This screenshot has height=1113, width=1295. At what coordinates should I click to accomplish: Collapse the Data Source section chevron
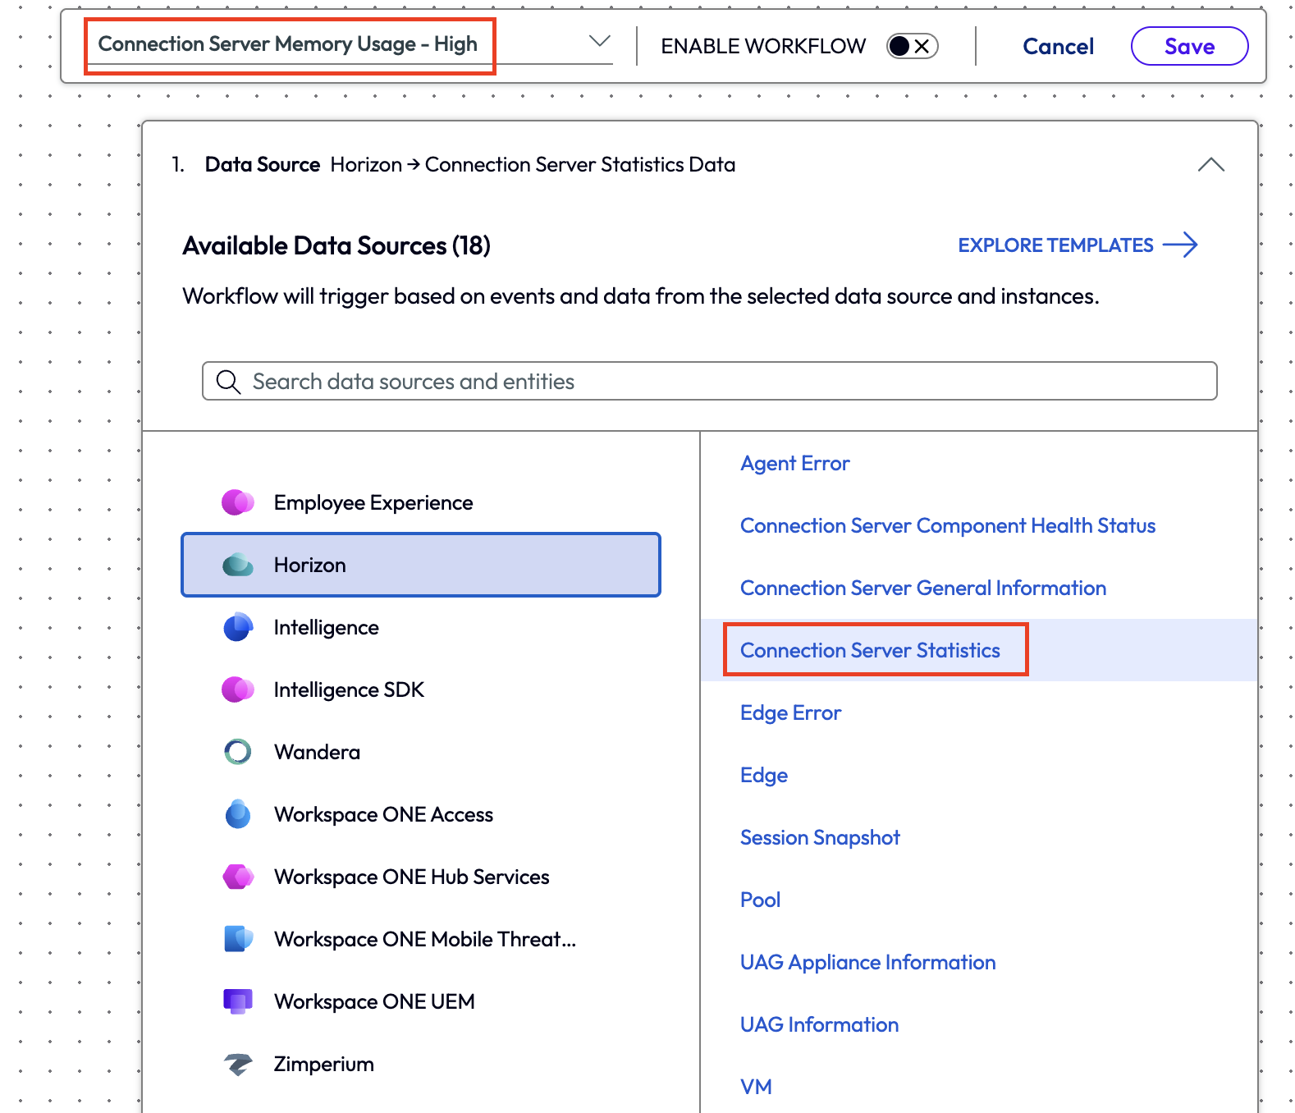coord(1210,165)
